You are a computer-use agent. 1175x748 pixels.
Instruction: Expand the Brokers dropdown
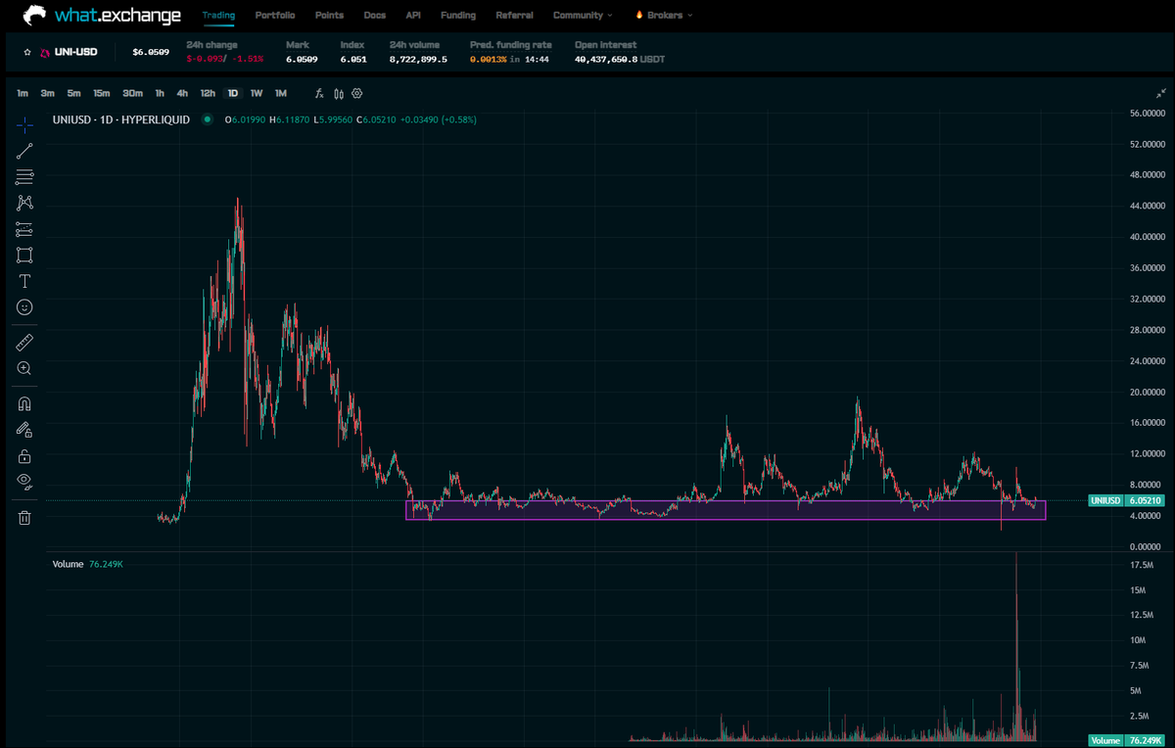tap(664, 16)
